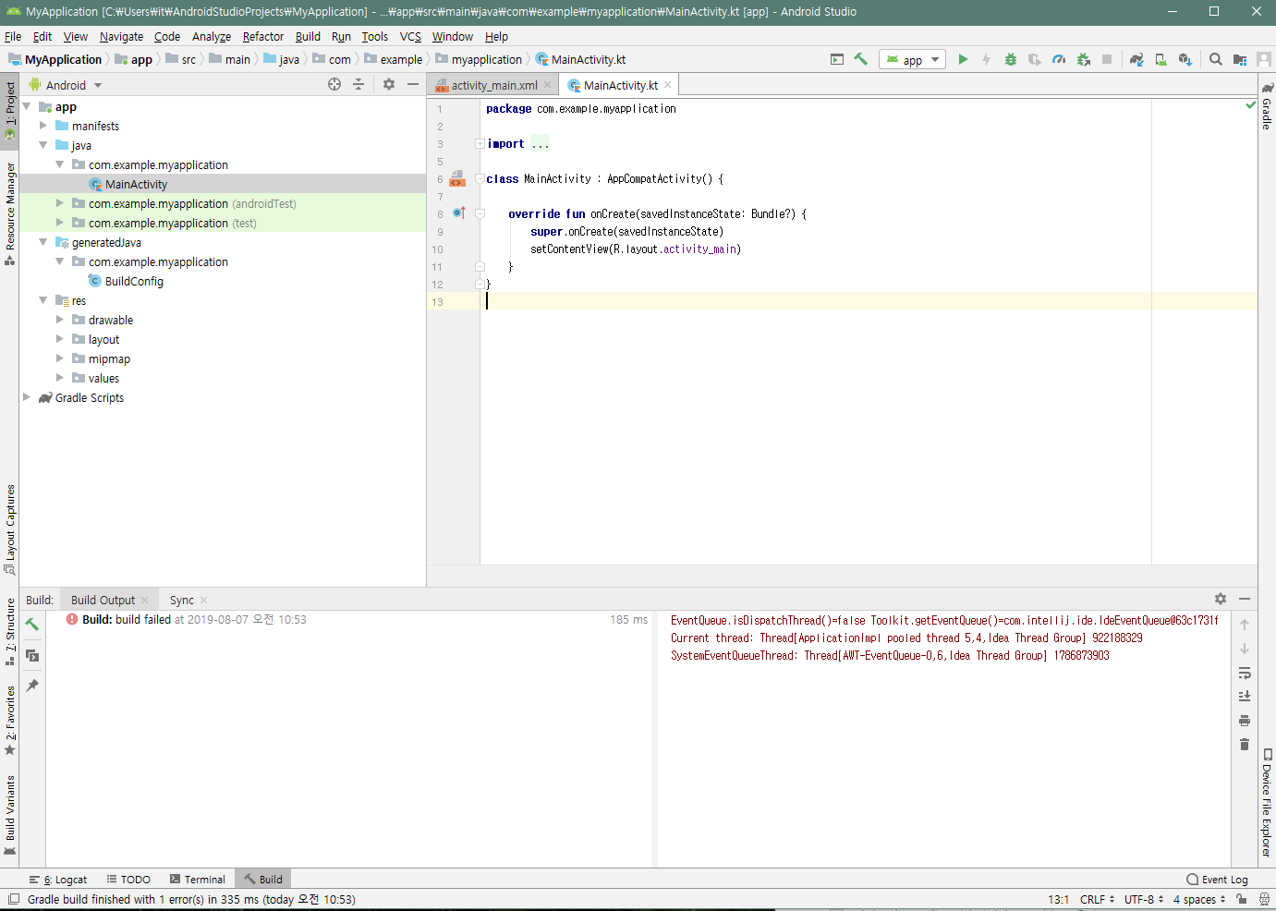Open the Build menu

308,36
